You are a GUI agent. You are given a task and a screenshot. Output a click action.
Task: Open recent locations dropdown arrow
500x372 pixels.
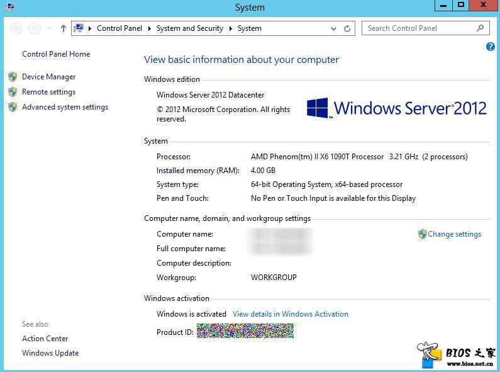(x=49, y=28)
